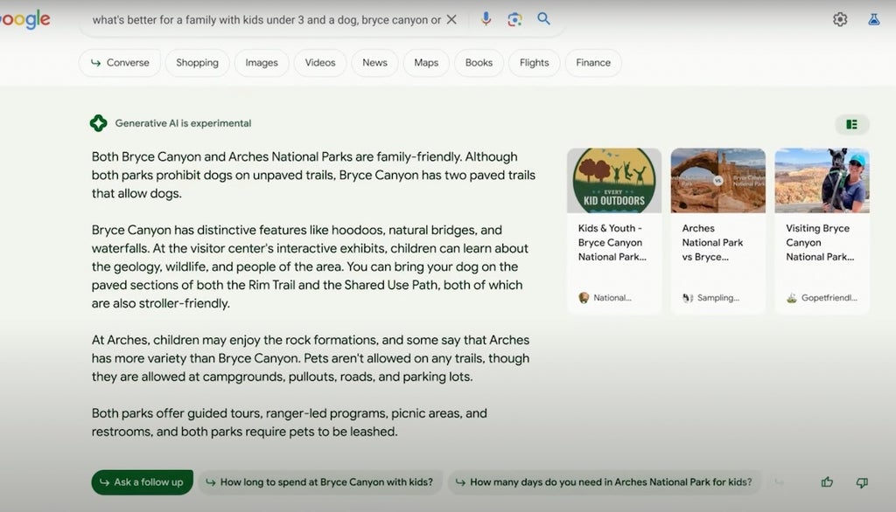Open the Maps filter tab
The height and width of the screenshot is (512, 896).
426,63
